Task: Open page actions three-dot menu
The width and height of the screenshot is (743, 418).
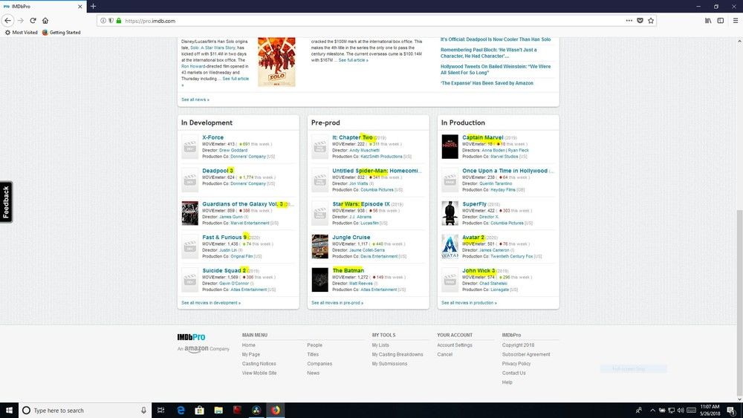Action: [x=629, y=20]
